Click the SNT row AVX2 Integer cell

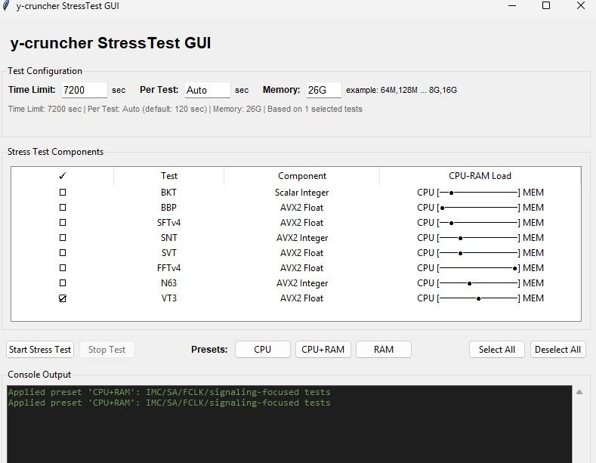pos(302,238)
